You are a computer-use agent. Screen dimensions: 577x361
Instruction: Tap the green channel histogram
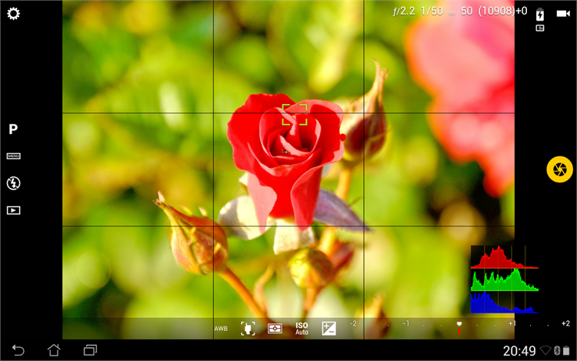click(505, 279)
